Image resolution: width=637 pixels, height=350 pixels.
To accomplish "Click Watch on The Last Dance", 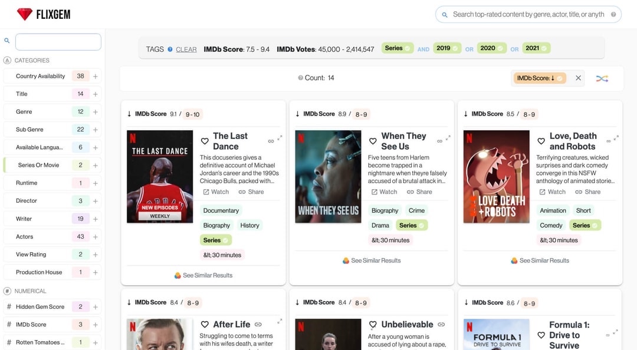I will click(216, 191).
